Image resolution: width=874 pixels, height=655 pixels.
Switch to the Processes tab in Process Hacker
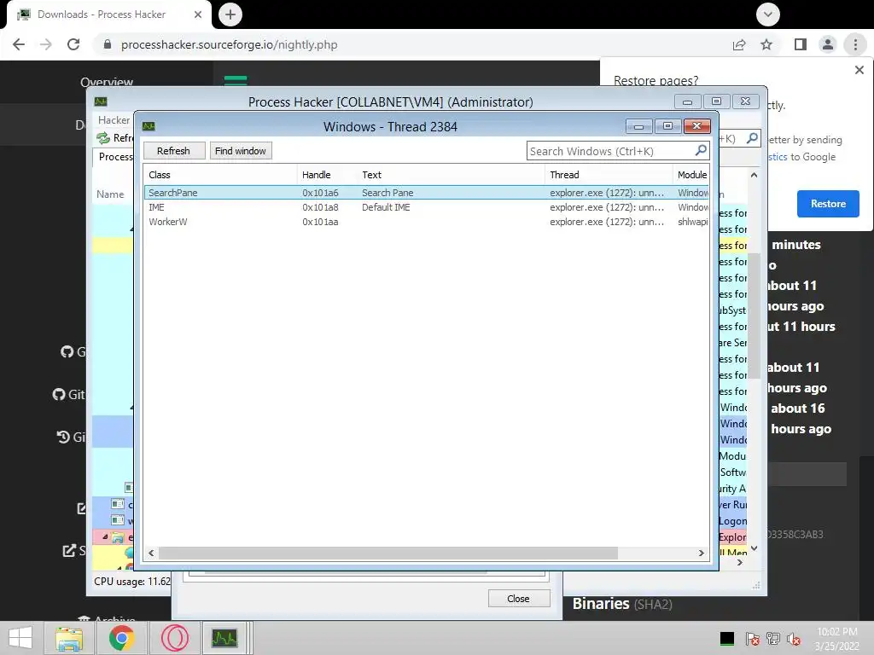click(x=114, y=157)
